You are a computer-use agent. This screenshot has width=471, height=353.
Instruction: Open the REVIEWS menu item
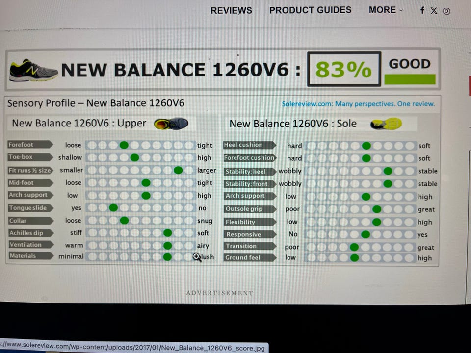(x=231, y=10)
